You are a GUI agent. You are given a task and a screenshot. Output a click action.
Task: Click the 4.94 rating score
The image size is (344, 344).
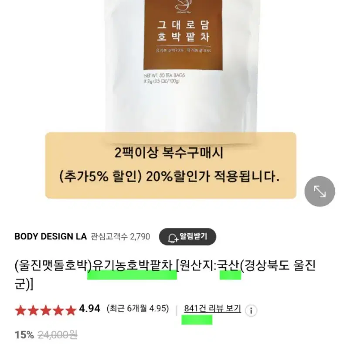[89, 308]
